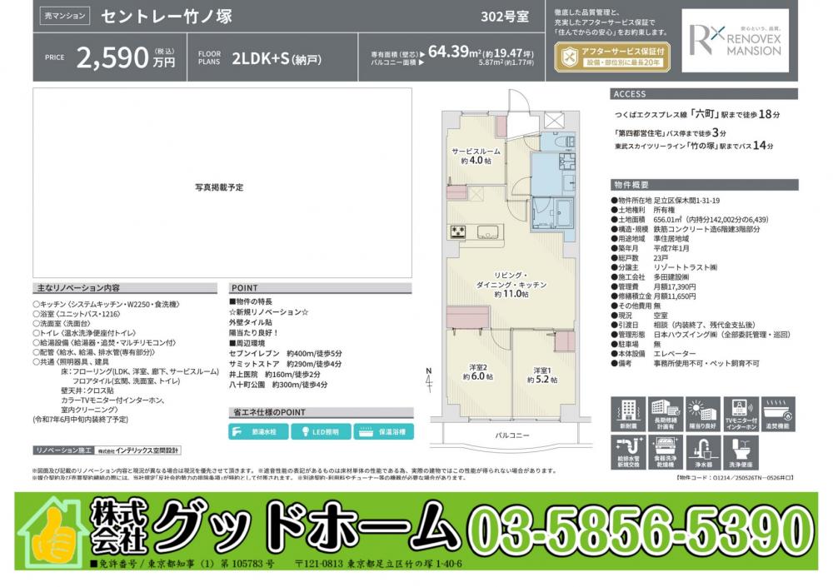
Task: Click the 「六町」駅まで徒歩18分 access line
Action: click(697, 114)
